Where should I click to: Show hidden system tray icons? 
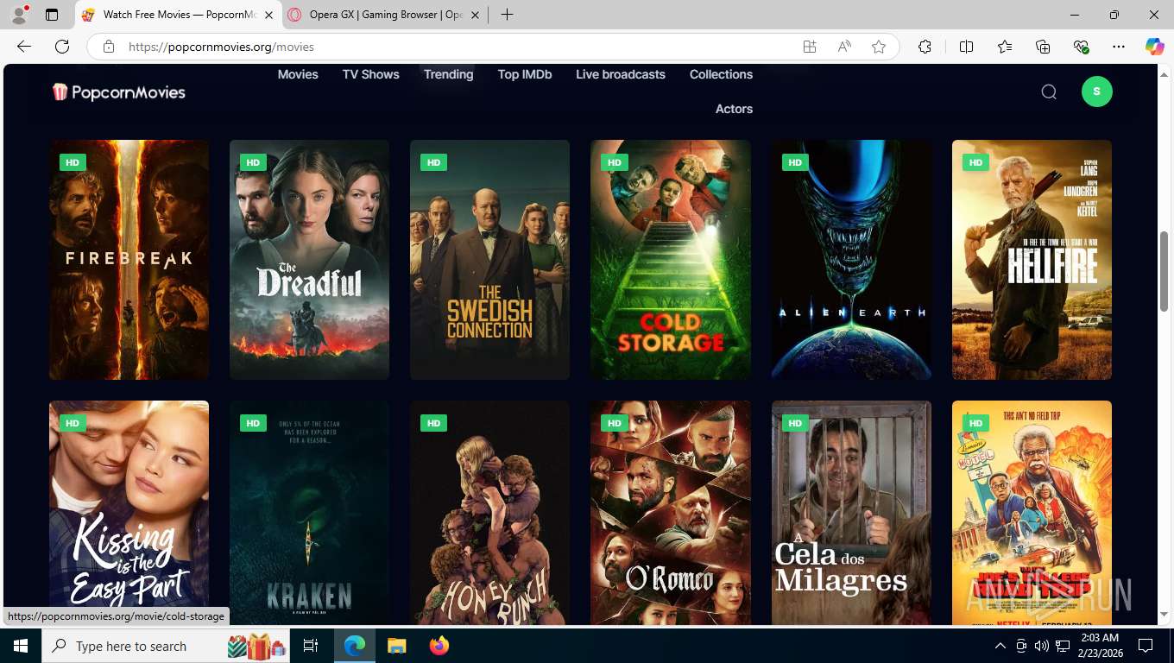pos(1000,646)
